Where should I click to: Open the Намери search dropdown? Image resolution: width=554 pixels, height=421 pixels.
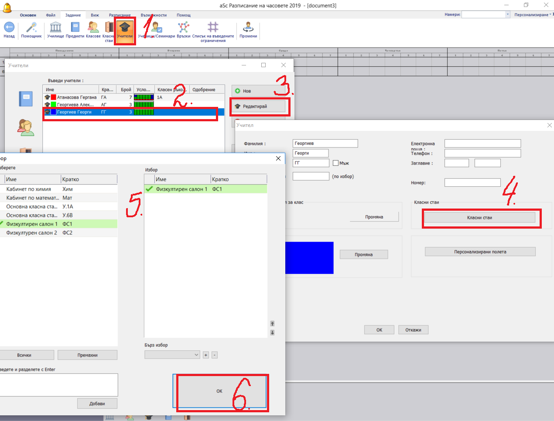tap(508, 15)
